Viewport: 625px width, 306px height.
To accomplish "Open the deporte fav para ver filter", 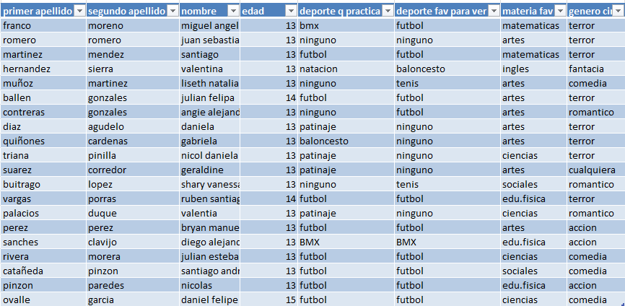I will coord(493,11).
